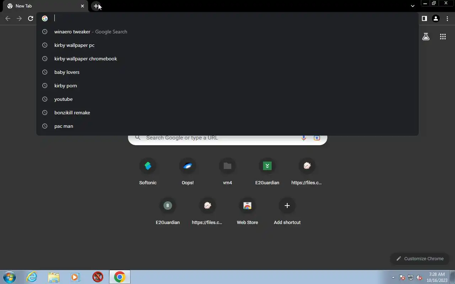Select suggestion 'bonzikill remake'
455x284 pixels.
coord(227,113)
